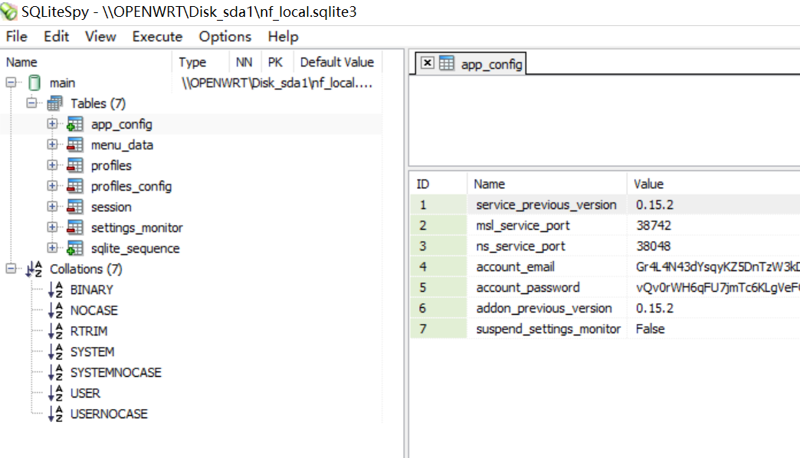This screenshot has height=458, width=800.
Task: Click the profiles_config table icon
Action: coord(75,186)
